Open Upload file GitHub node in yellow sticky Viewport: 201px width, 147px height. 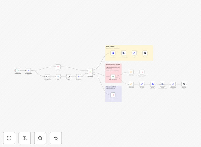pos(145,53)
